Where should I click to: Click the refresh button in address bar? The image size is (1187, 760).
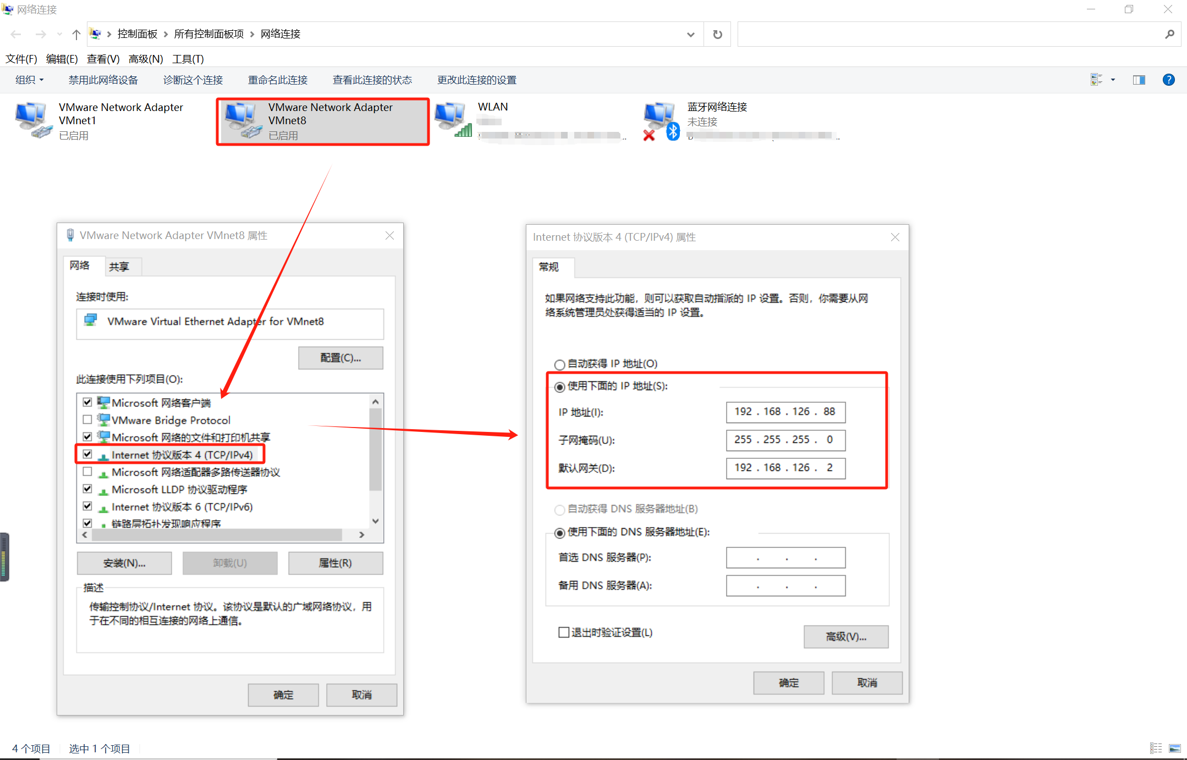tap(717, 35)
